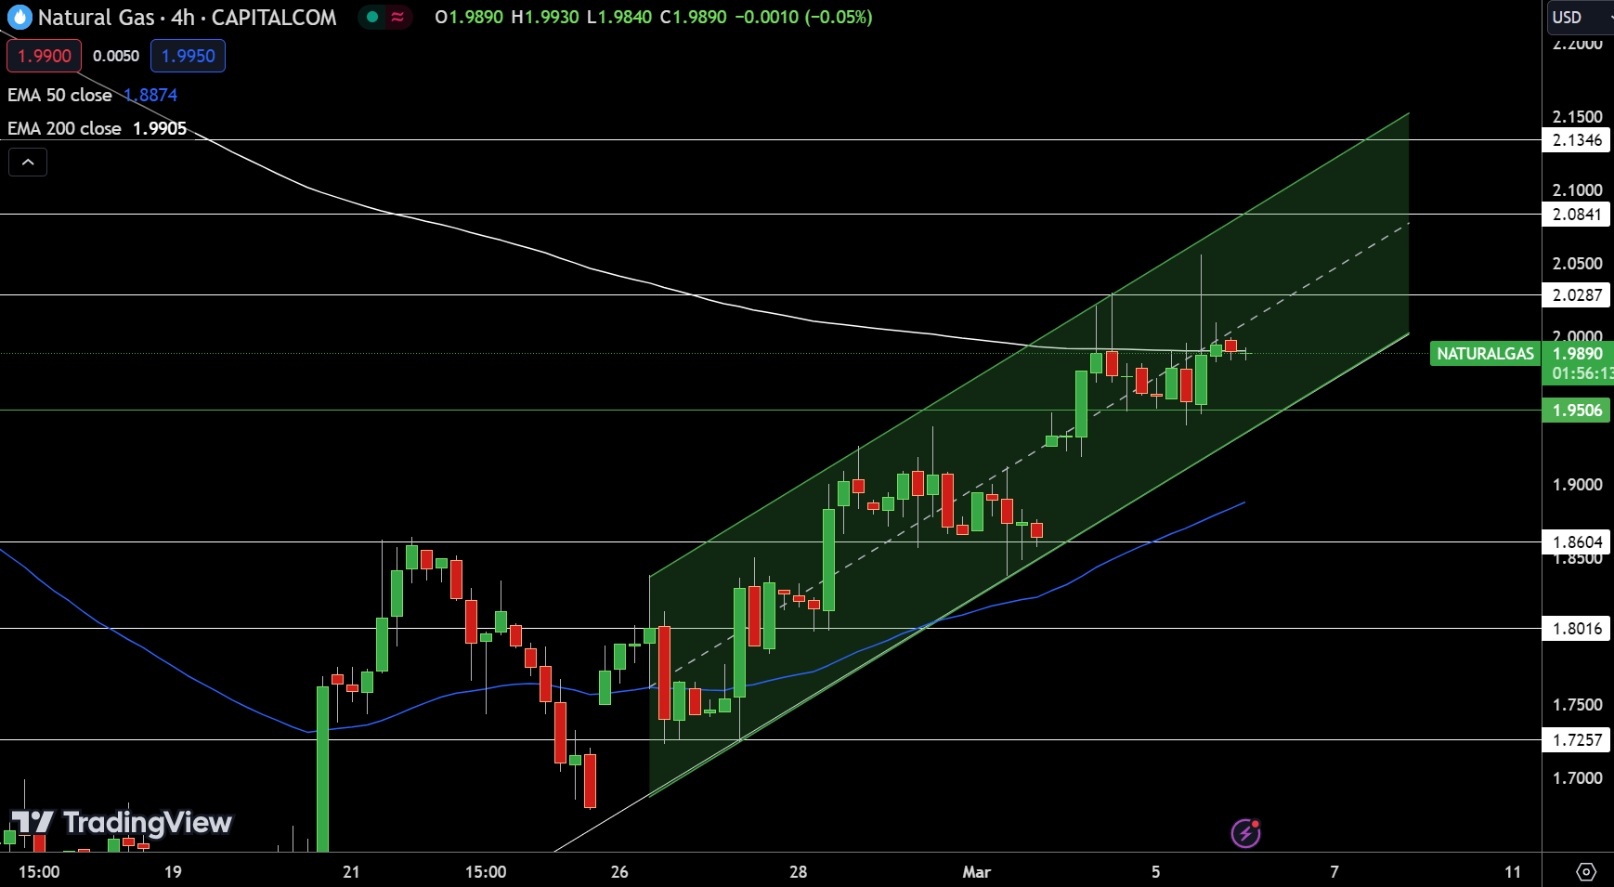Click the green market status dot
The image size is (1614, 887).
coord(372,17)
